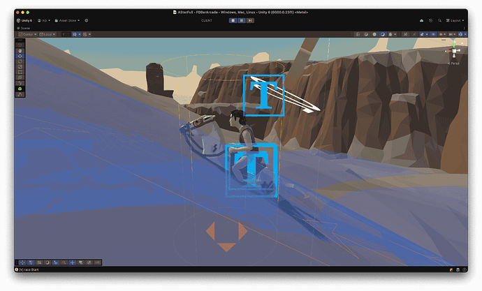Open the draw mode globe icon
The image size is (482, 291).
pos(358,34)
